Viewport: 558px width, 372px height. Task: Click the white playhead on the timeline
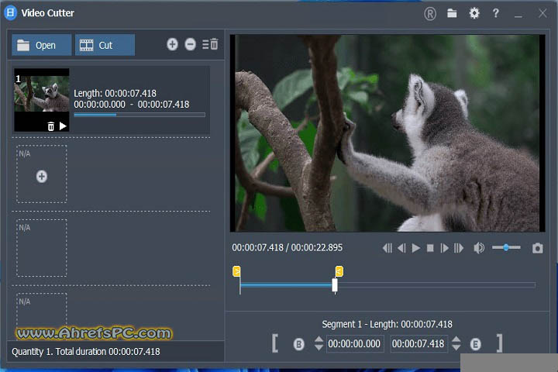335,285
